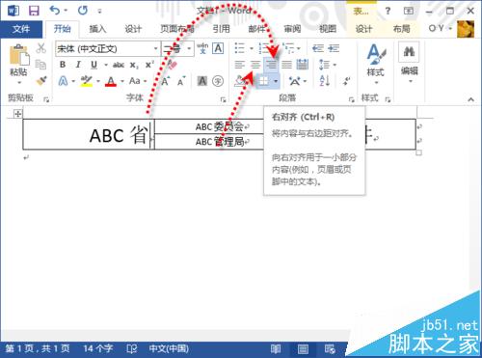Expand the borders dropdown arrow
The image size is (482, 358).
[276, 81]
